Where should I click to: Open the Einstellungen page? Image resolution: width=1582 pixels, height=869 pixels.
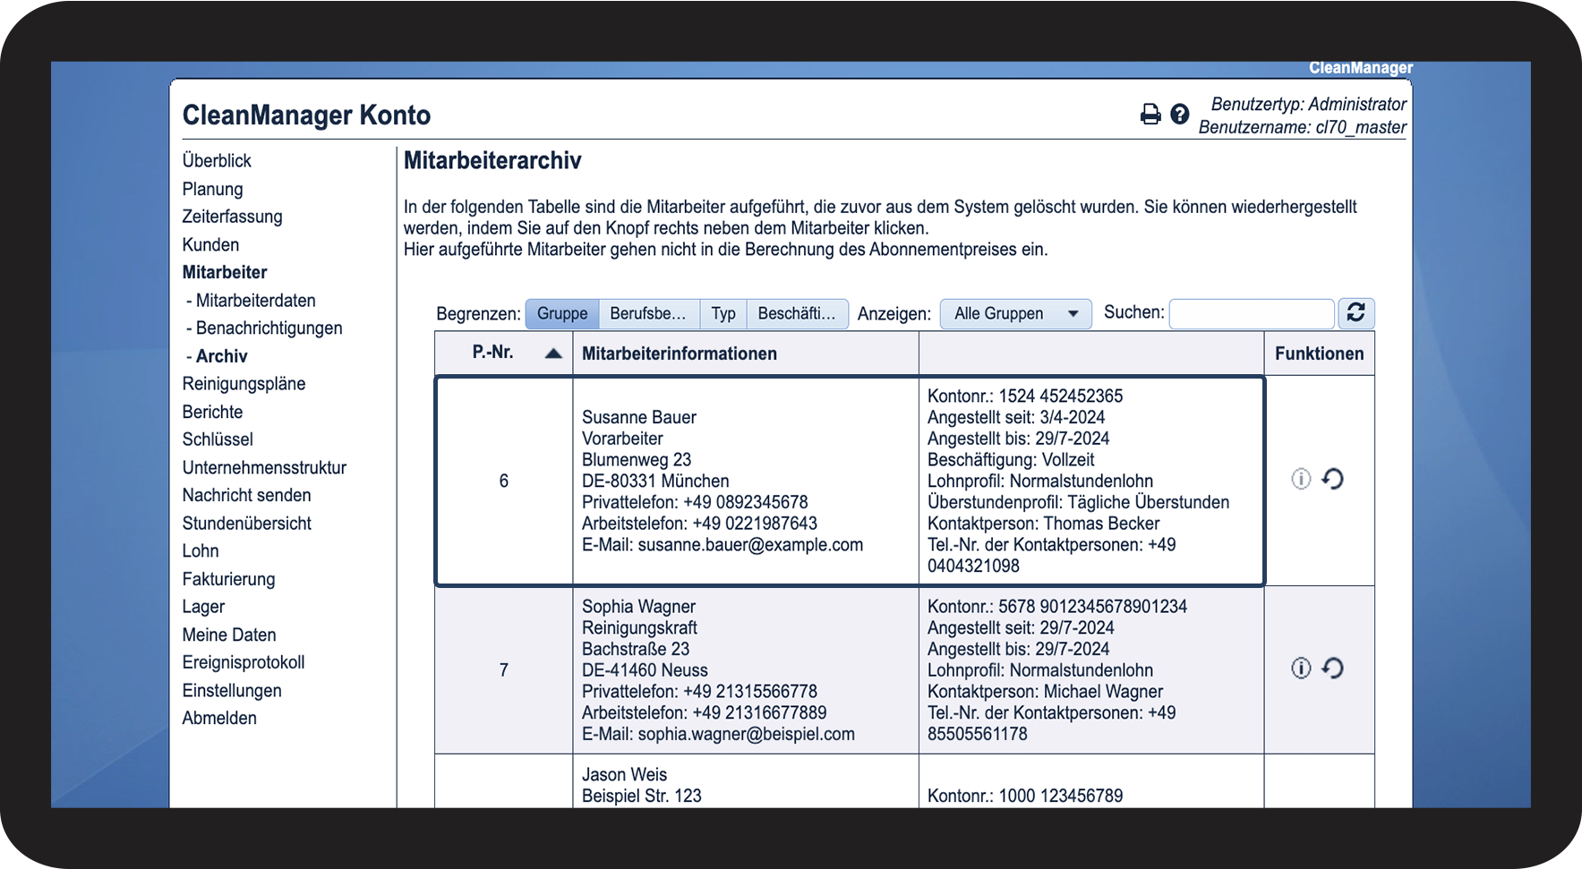232,691
